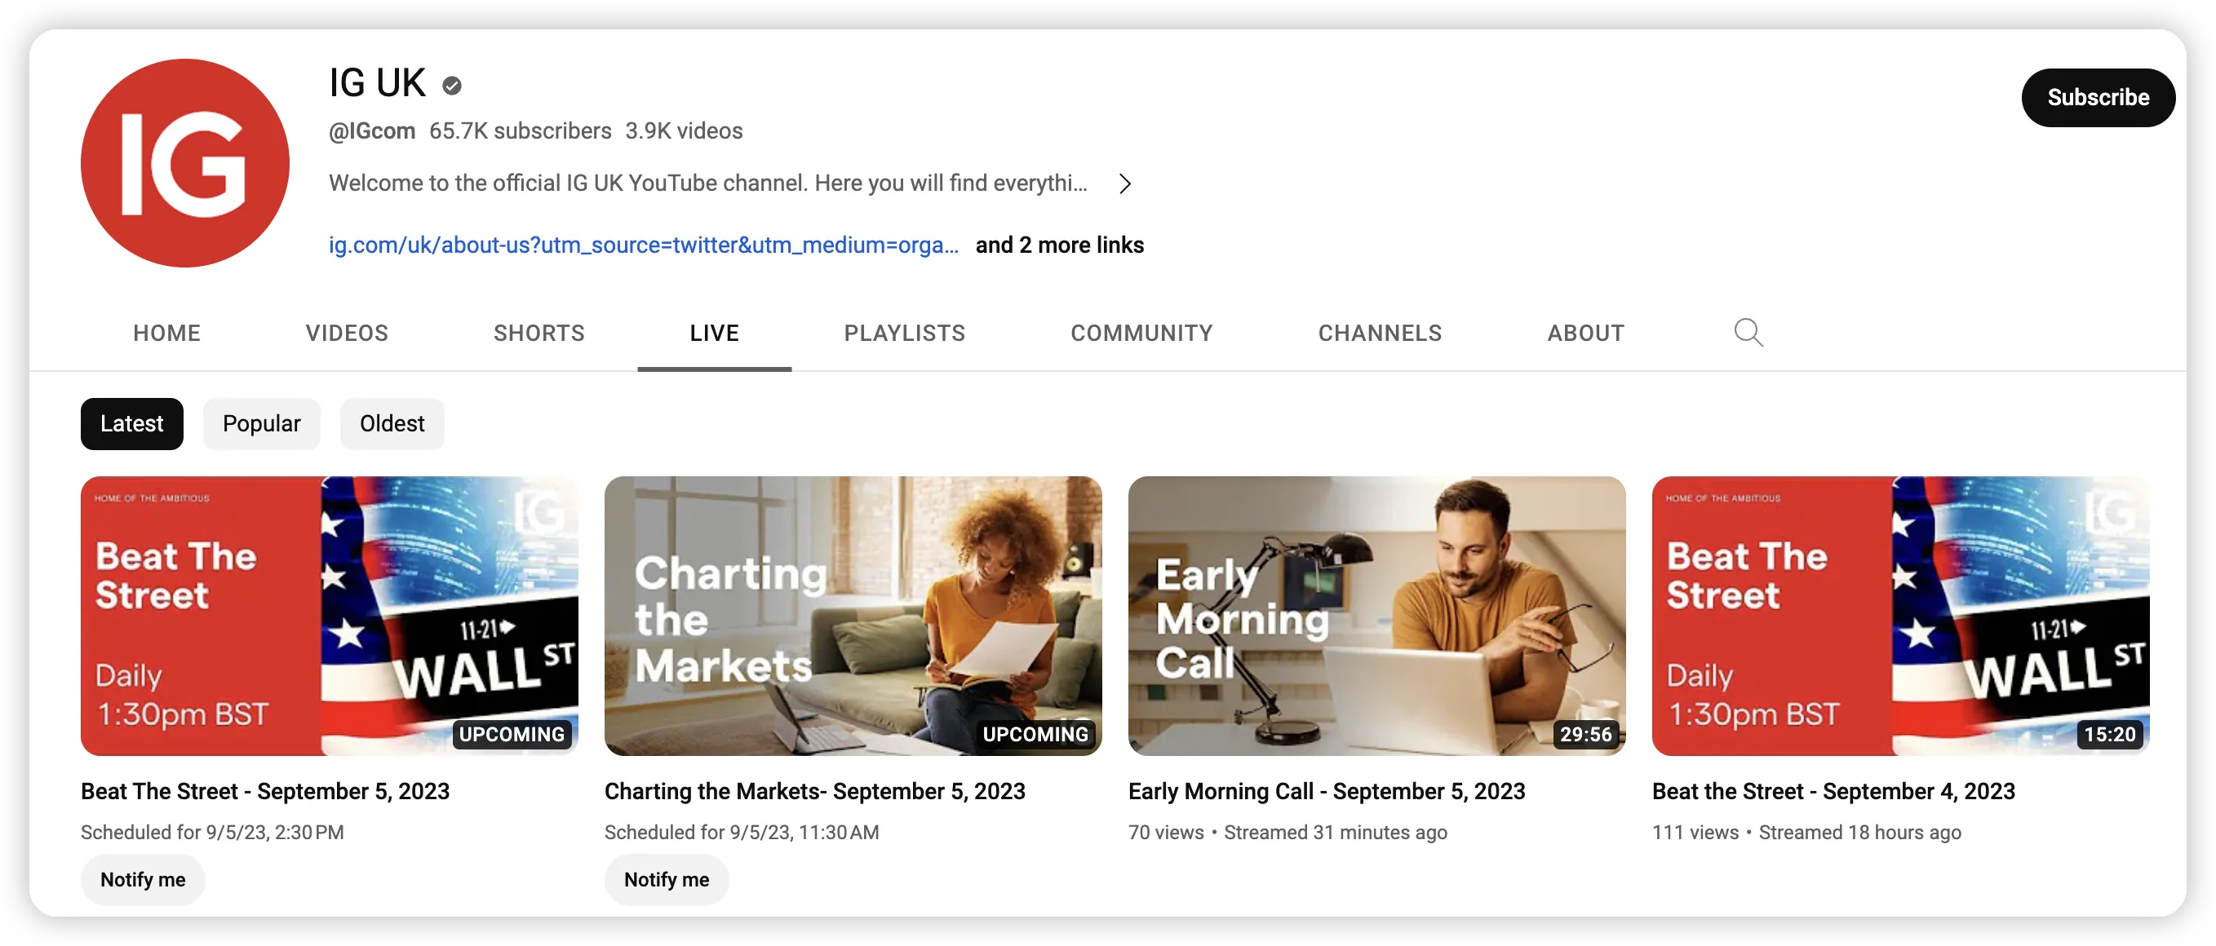
Task: Go to the ABOUT tab
Action: coord(1585,333)
